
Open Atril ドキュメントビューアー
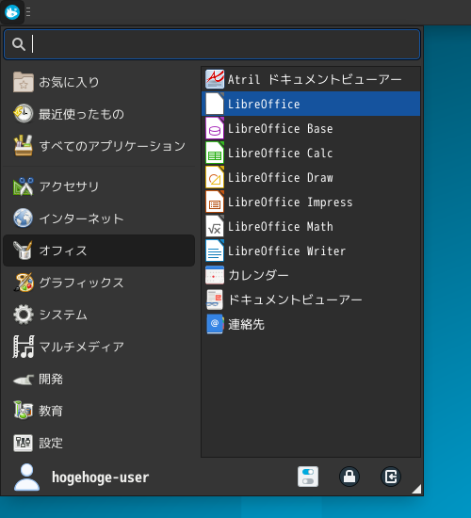coord(311,79)
